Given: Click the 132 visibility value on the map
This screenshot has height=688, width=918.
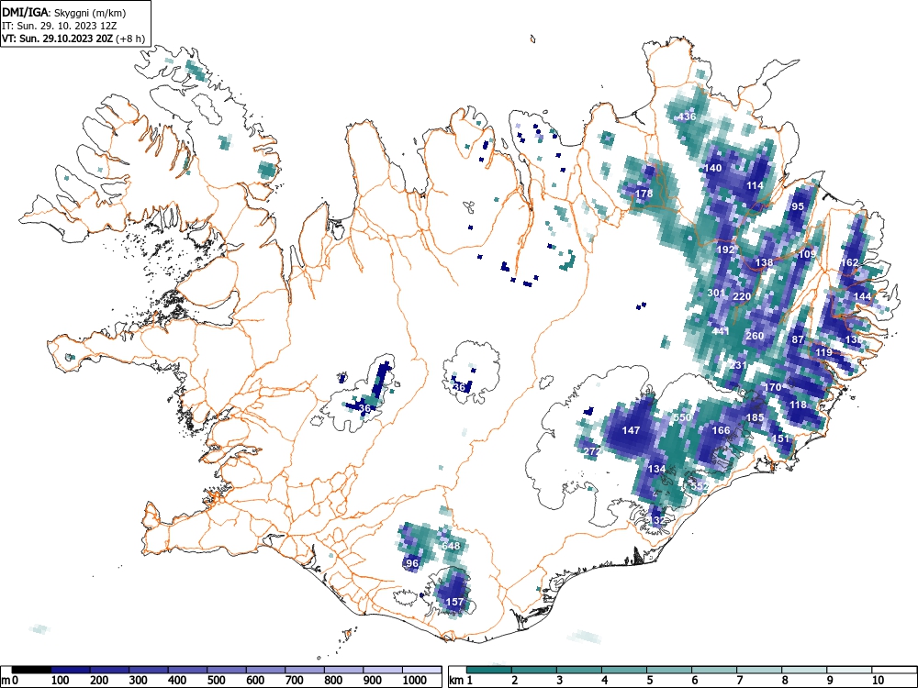Looking at the screenshot, I should [656, 520].
